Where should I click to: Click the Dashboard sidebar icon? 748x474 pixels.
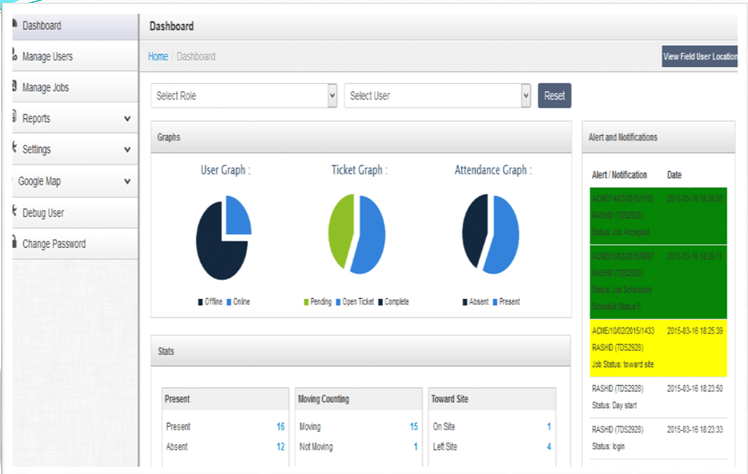point(15,25)
